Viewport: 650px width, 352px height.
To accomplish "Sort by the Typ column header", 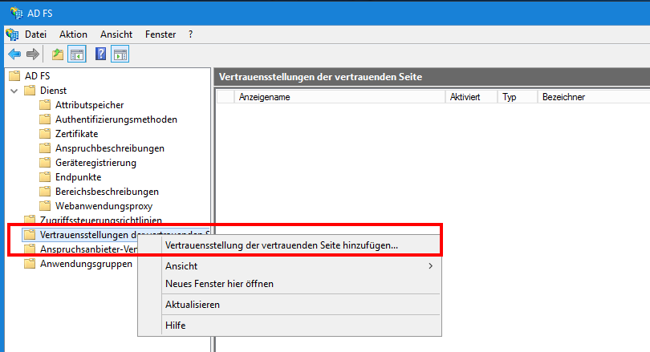I will [518, 97].
